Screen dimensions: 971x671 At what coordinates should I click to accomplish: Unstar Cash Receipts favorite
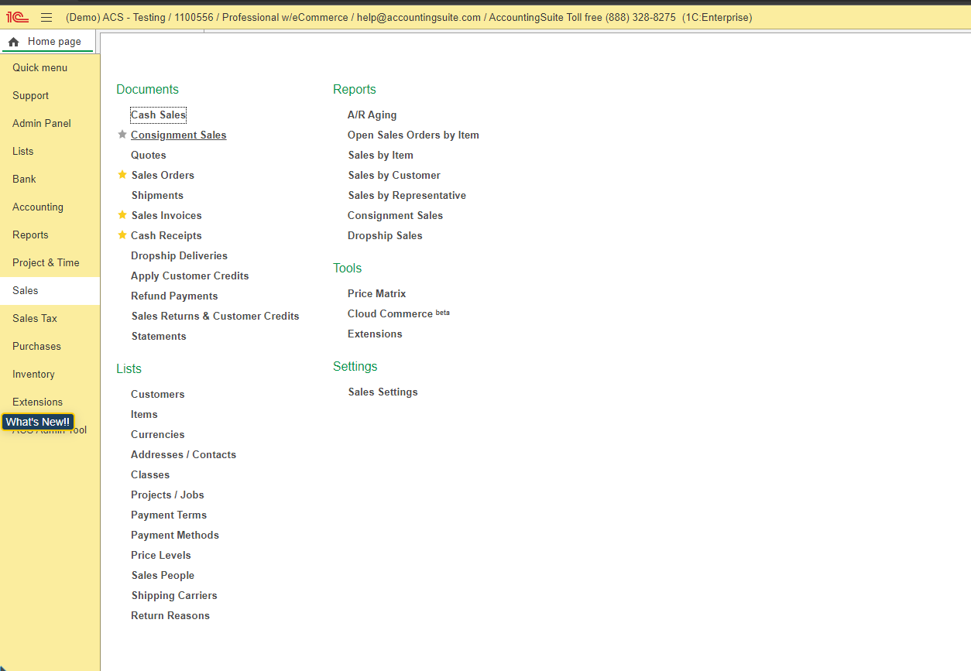(122, 235)
